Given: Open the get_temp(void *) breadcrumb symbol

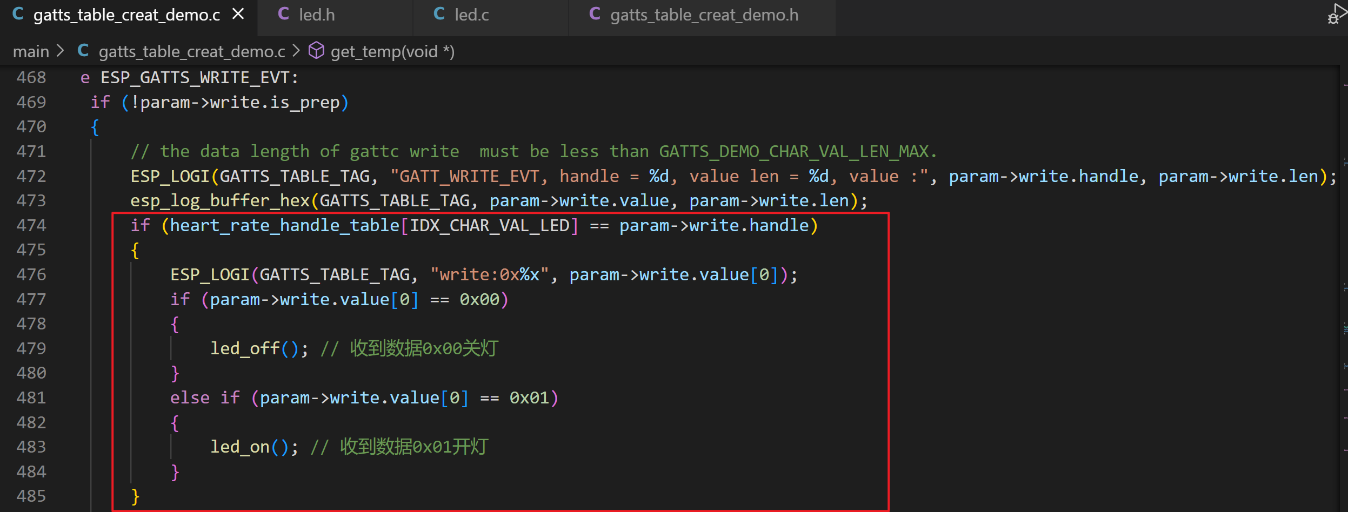Looking at the screenshot, I should click(x=392, y=52).
